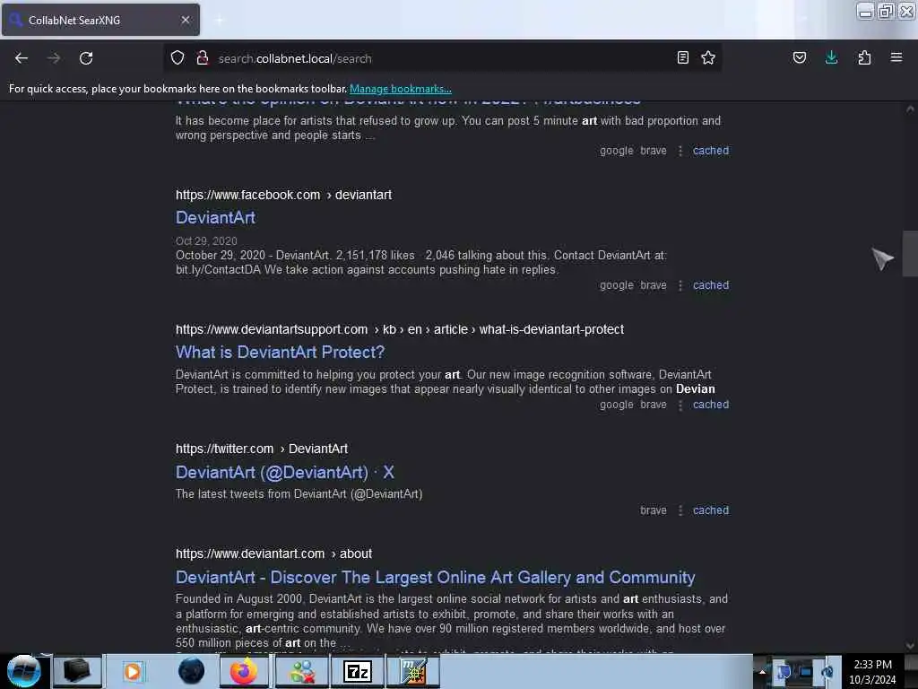Image resolution: width=918 pixels, height=689 pixels.
Task: Open cached link for Facebook DeviantArt result
Action: tap(711, 285)
